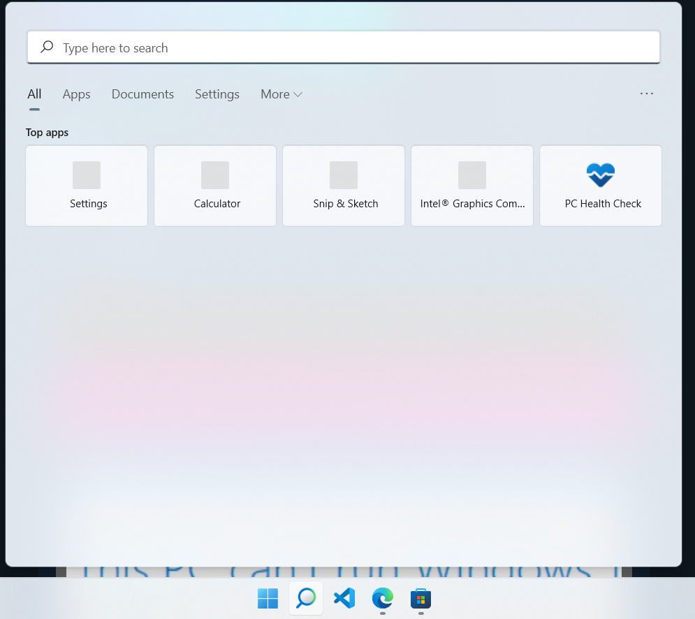Click the chevron arrow beside More
Viewport: 695px width, 619px height.
pos(298,95)
